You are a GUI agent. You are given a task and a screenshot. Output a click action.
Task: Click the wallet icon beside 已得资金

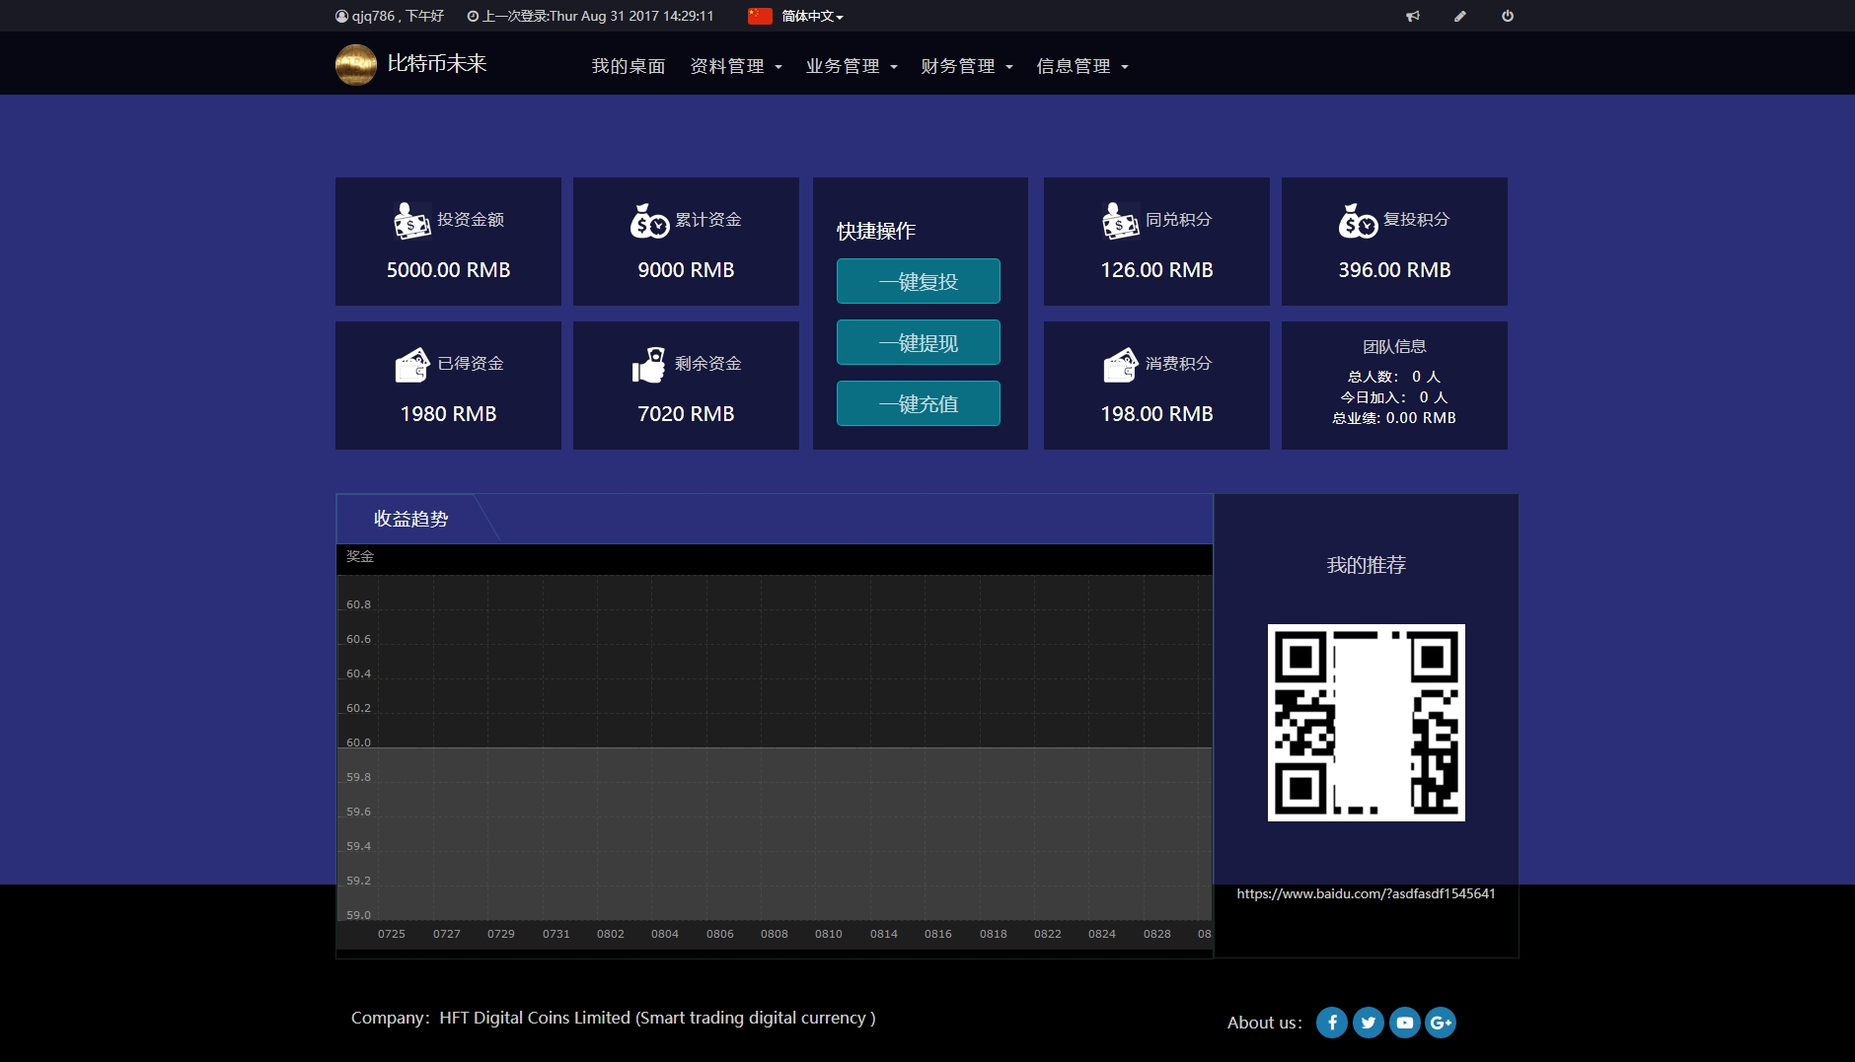[411, 365]
